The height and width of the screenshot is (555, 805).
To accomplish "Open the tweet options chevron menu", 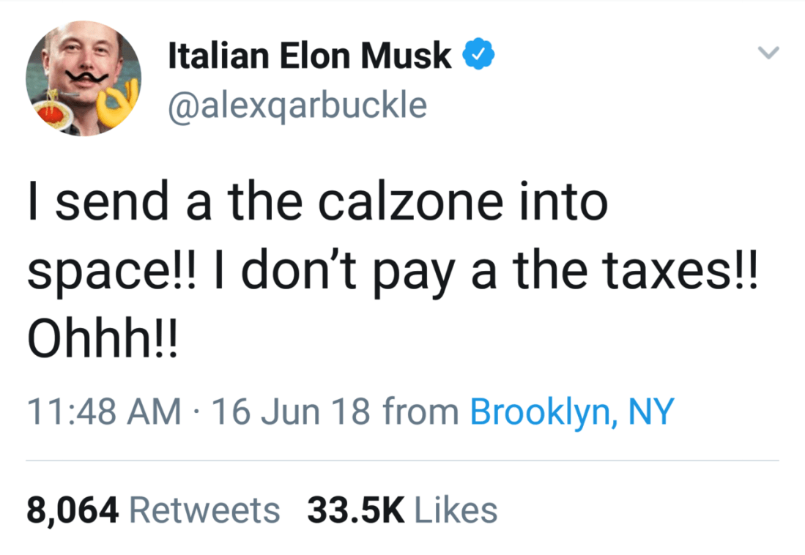I will pyautogui.click(x=768, y=53).
